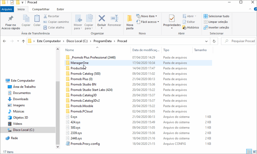Go up one folder level arrow
Viewport: 257px width, 154px height.
point(23,41)
